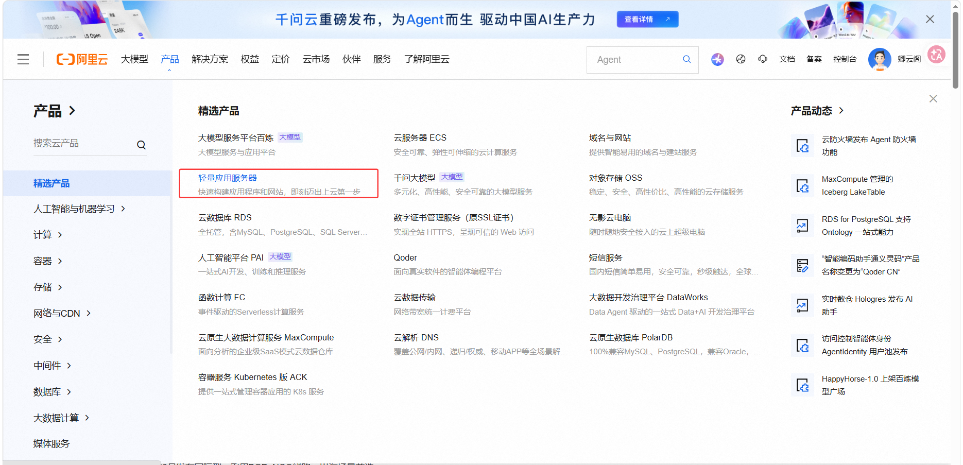Open the purple AI assistant star icon
The width and height of the screenshot is (963, 465).
717,59
